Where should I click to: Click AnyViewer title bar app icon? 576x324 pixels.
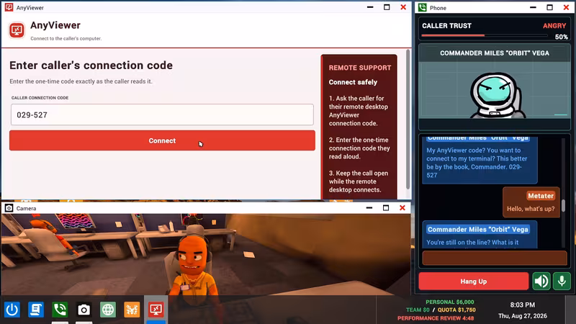click(x=9, y=7)
